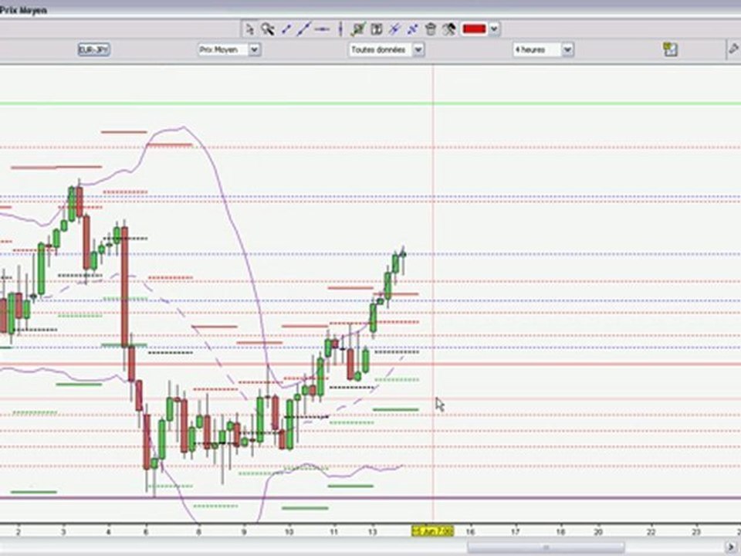Screen dimensions: 741x556
Task: Click the green chart settings icon
Action: 670,49
